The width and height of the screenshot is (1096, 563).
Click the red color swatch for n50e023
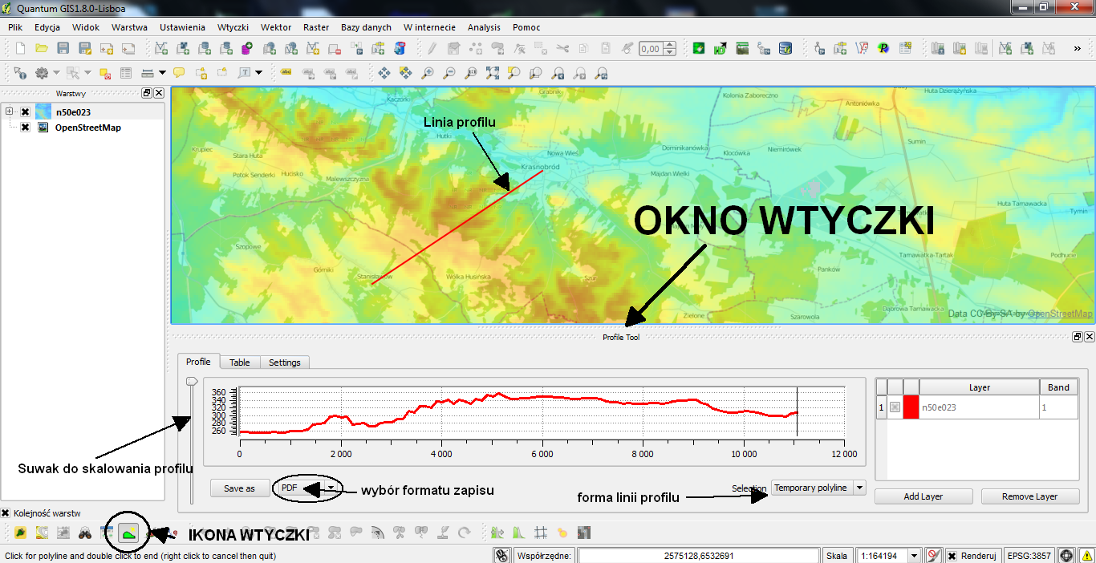coord(911,407)
